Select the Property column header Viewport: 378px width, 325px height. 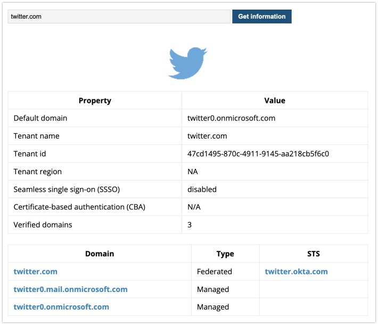(x=95, y=100)
